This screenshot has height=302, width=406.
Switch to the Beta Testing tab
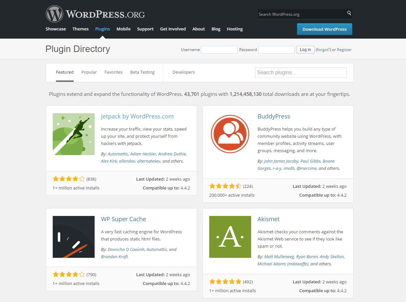coord(142,72)
